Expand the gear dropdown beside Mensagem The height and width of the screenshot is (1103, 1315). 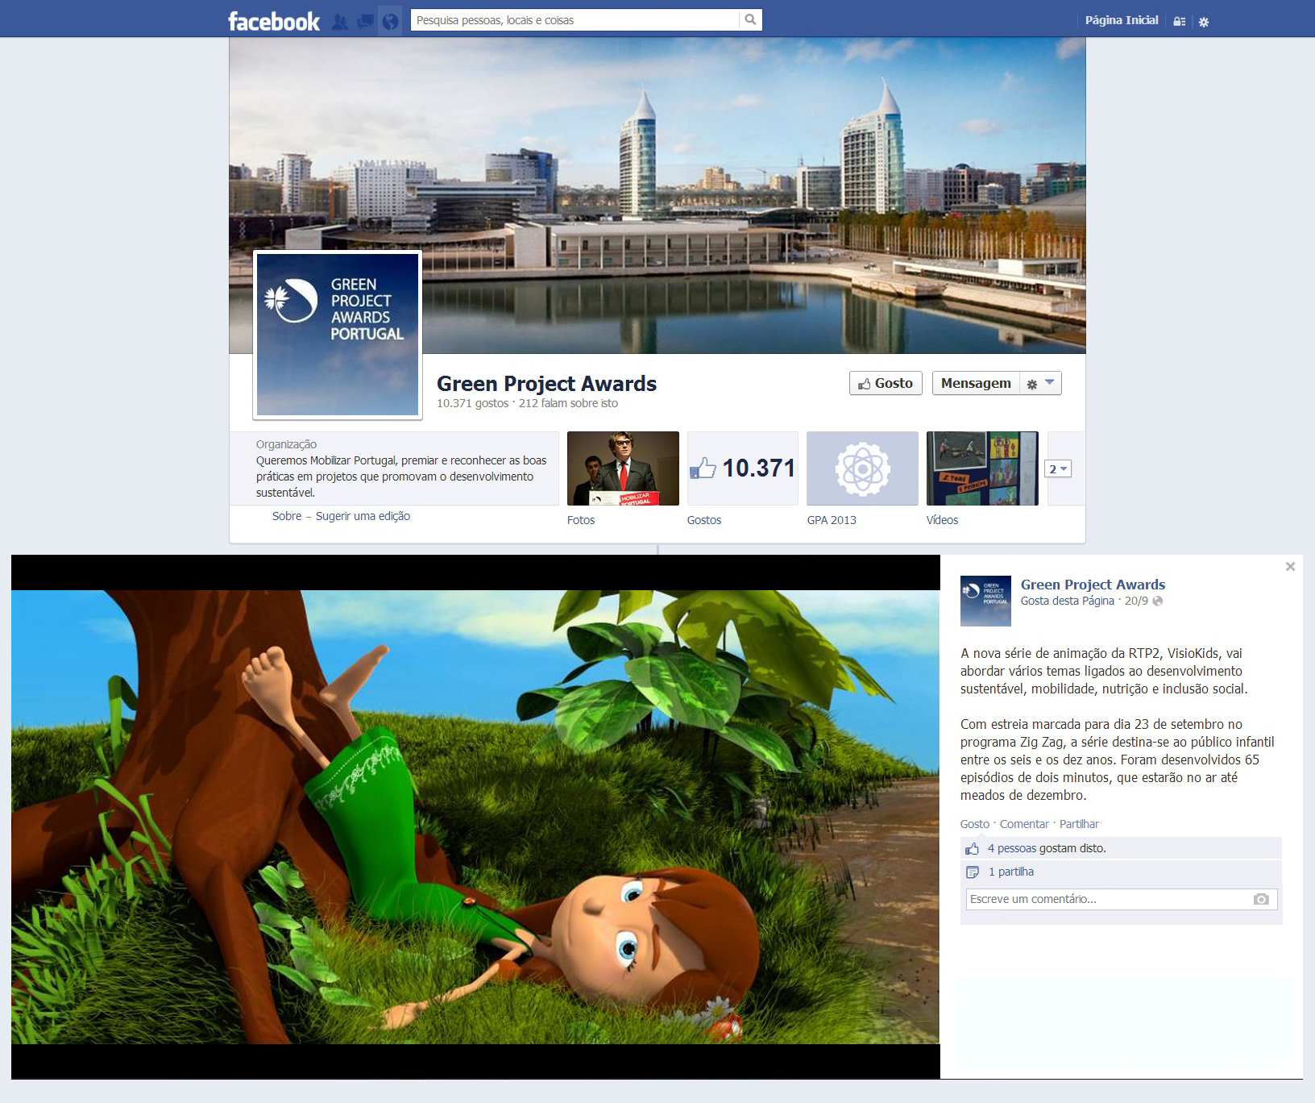[1040, 384]
